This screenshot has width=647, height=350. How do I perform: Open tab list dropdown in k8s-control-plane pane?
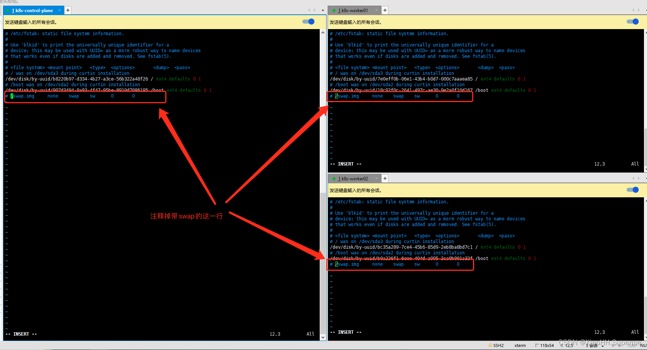(323, 10)
